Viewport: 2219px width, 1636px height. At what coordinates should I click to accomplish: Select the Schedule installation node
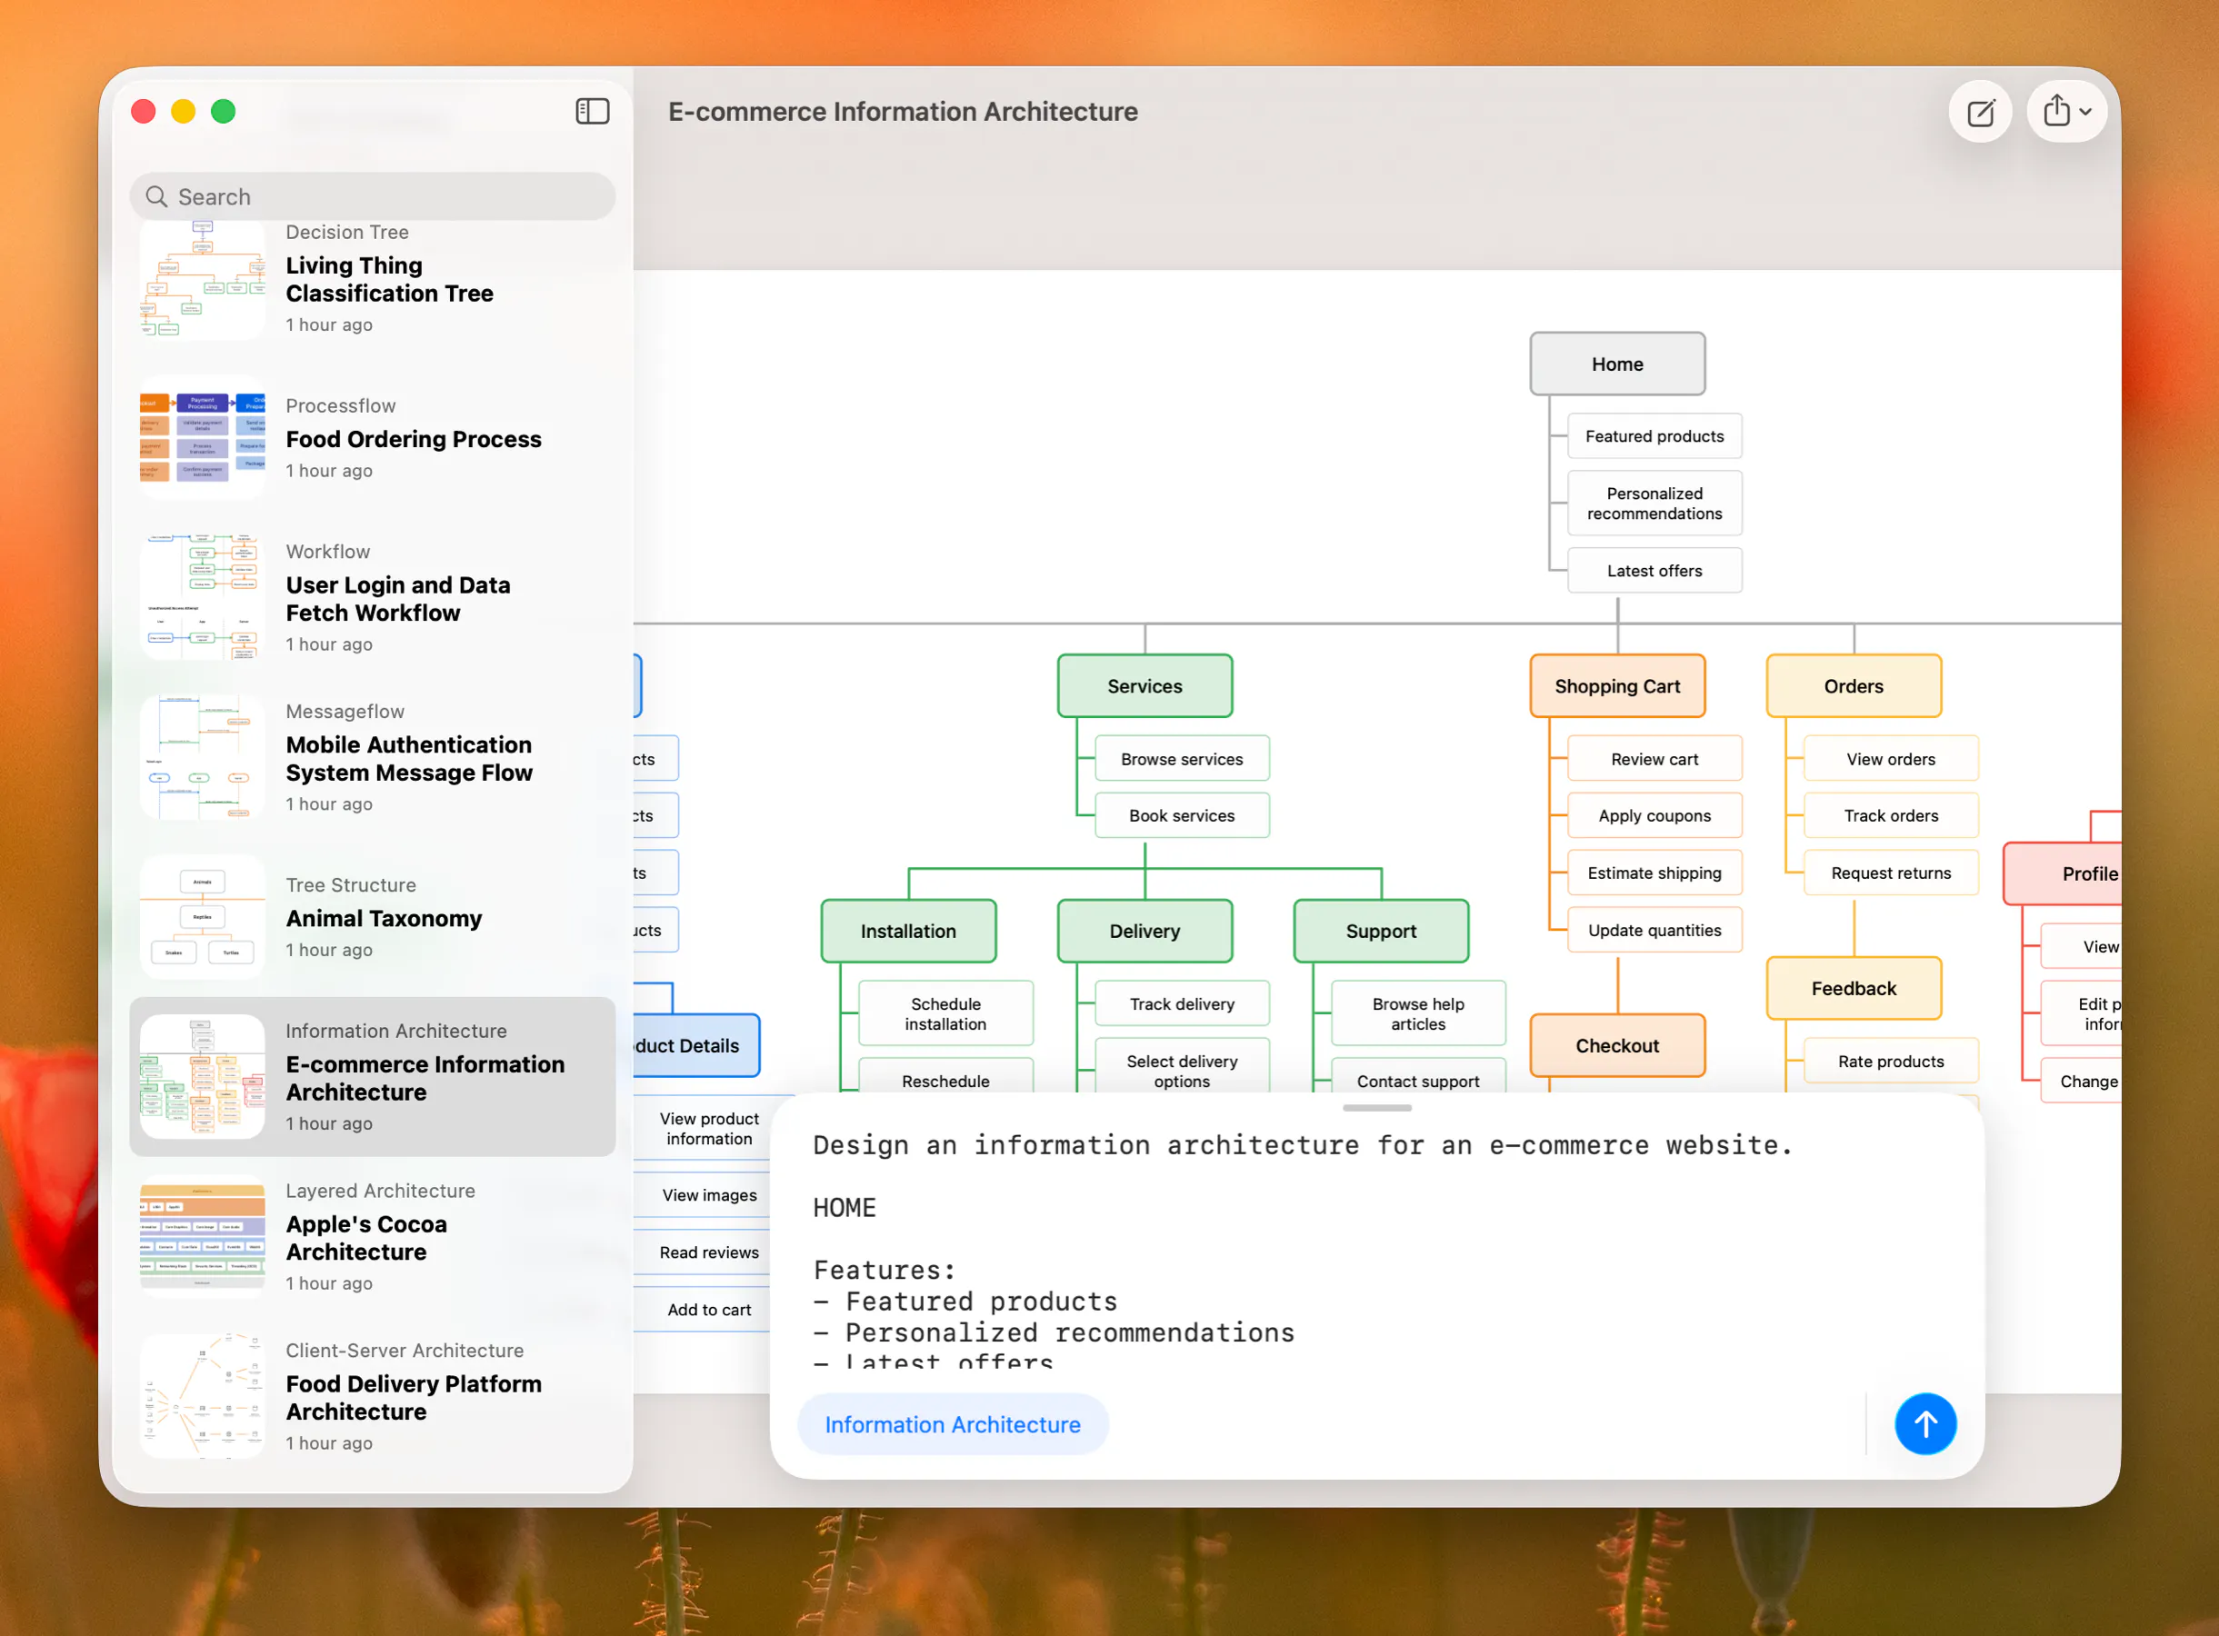[x=946, y=1013]
